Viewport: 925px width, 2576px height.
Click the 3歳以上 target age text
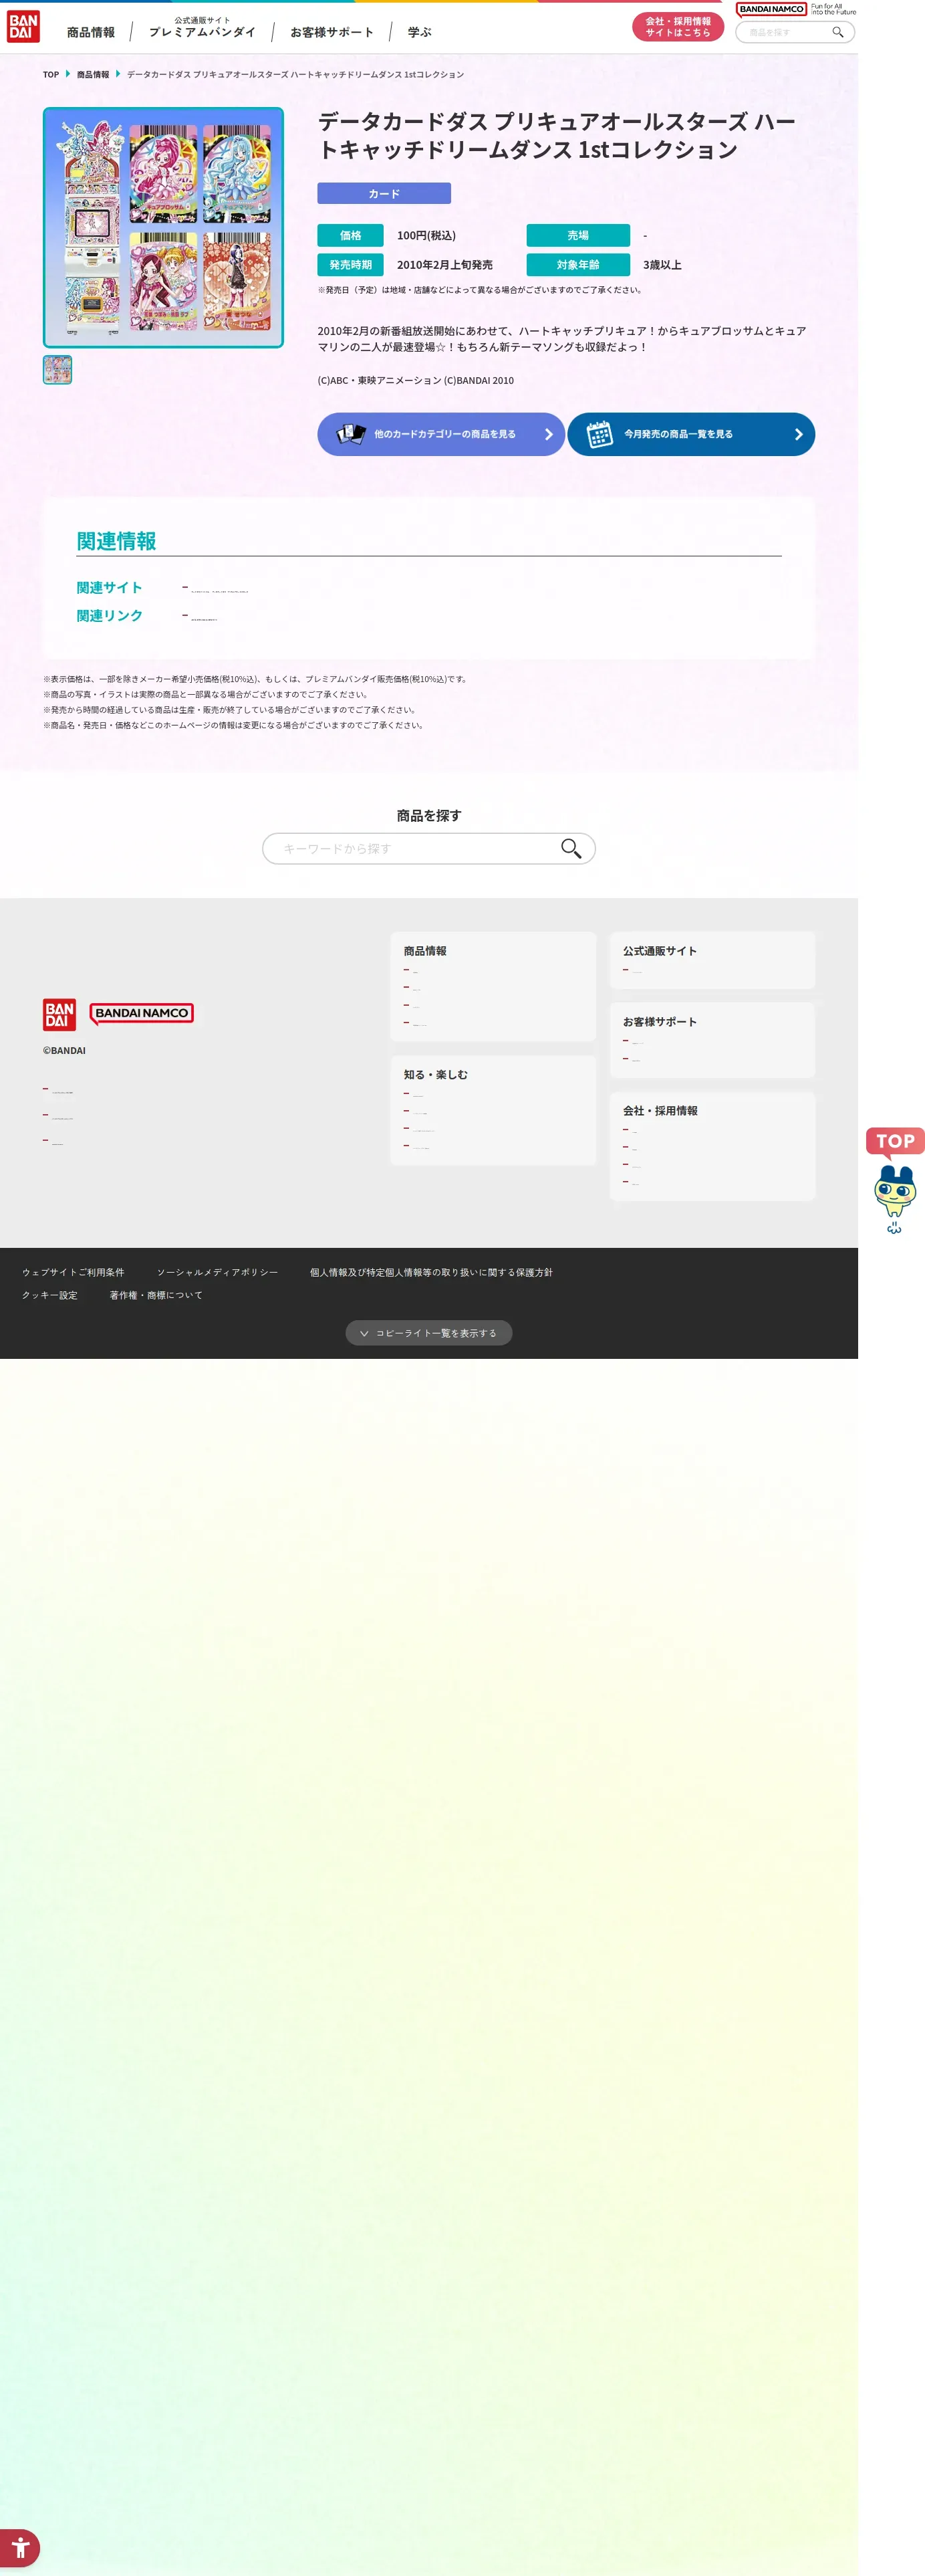click(662, 265)
